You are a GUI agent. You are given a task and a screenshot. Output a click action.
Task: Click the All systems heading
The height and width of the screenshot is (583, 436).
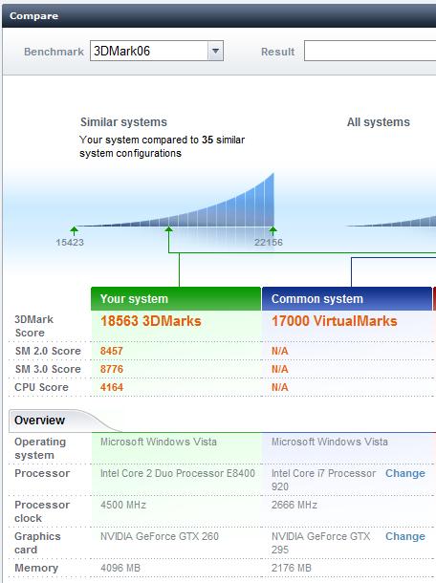tap(379, 122)
